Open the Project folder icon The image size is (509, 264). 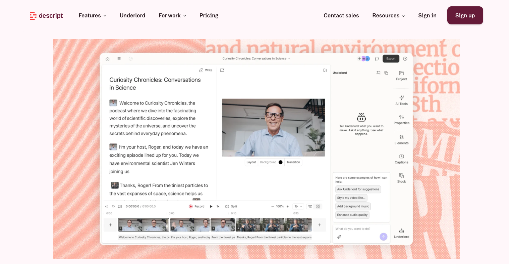(x=401, y=73)
